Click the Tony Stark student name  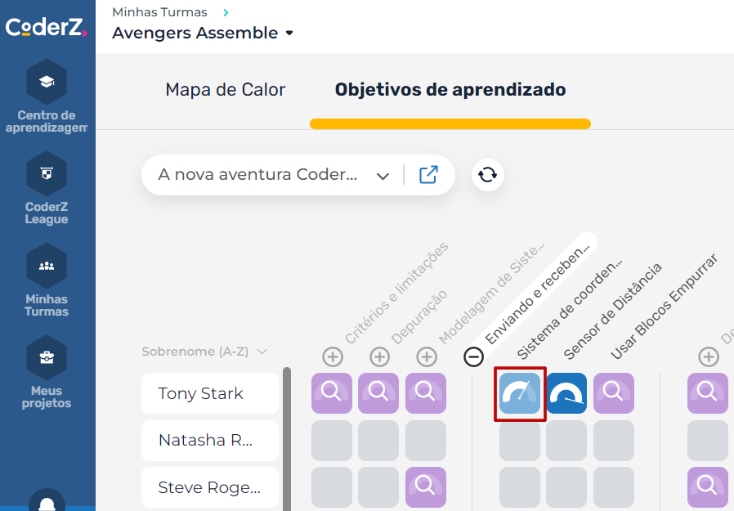tap(201, 393)
